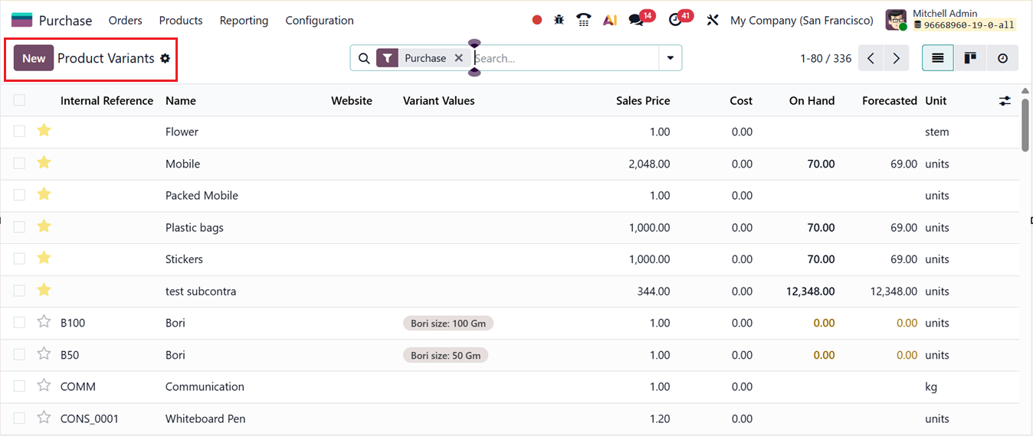Toggle favorite star on Whiteboard Pen

pyautogui.click(x=44, y=418)
